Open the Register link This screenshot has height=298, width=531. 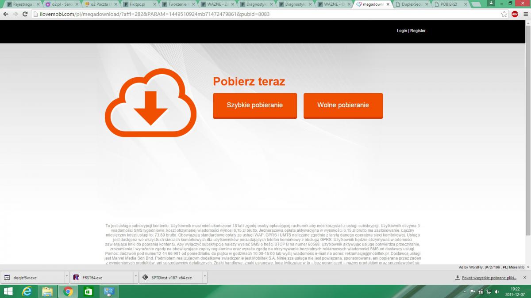coord(418,31)
